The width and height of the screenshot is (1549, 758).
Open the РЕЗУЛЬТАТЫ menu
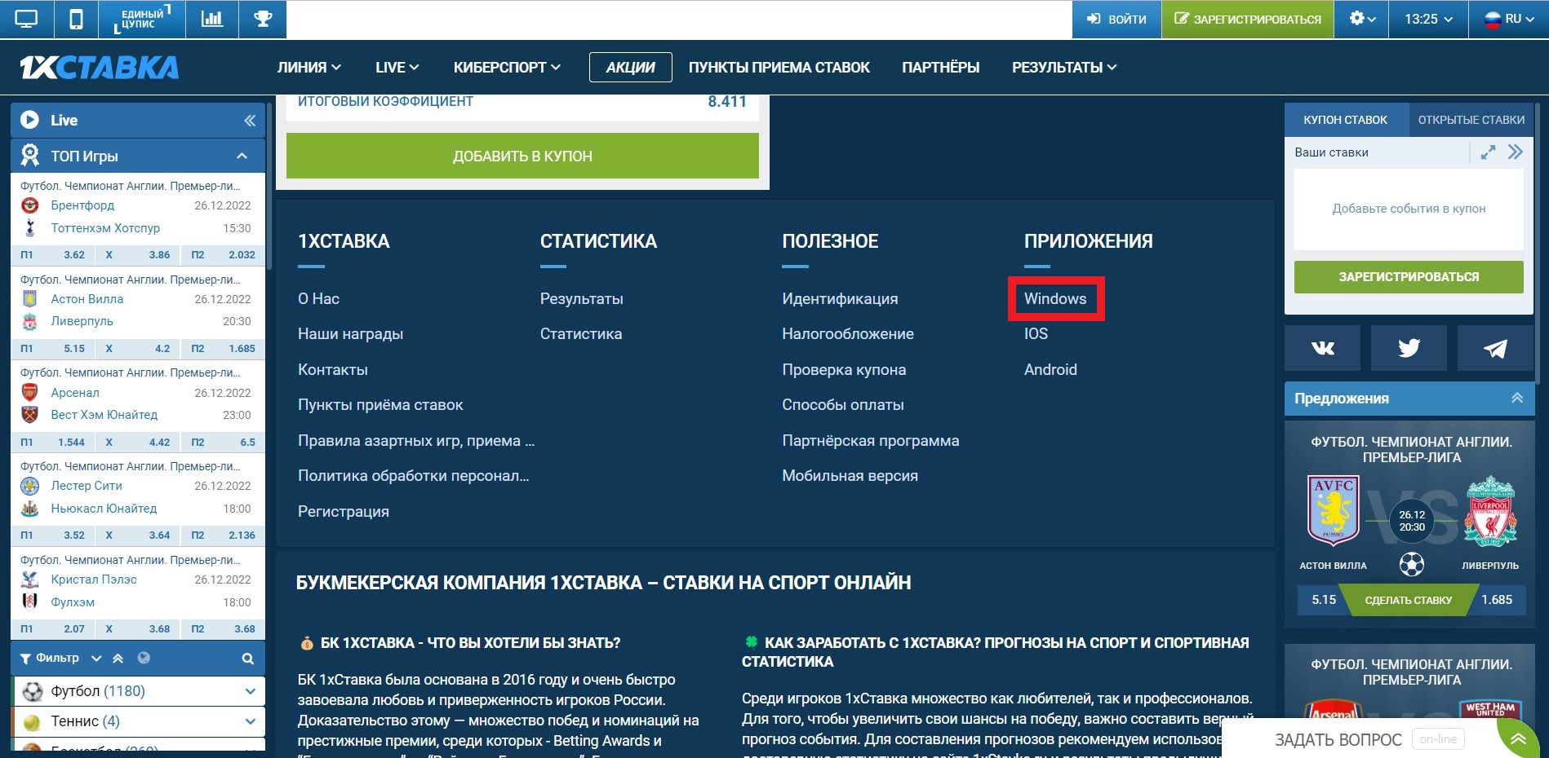(1064, 68)
